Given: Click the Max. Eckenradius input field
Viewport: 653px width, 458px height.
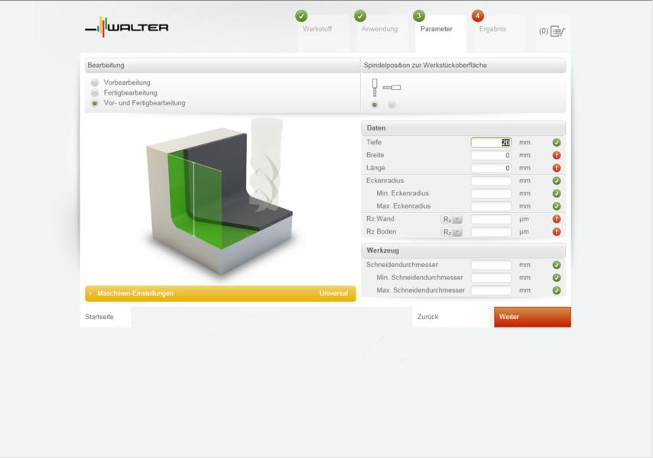Looking at the screenshot, I should [491, 206].
